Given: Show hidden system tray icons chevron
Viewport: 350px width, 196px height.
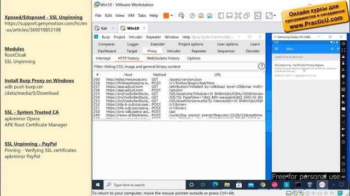Looking at the screenshot, I should 334,185.
